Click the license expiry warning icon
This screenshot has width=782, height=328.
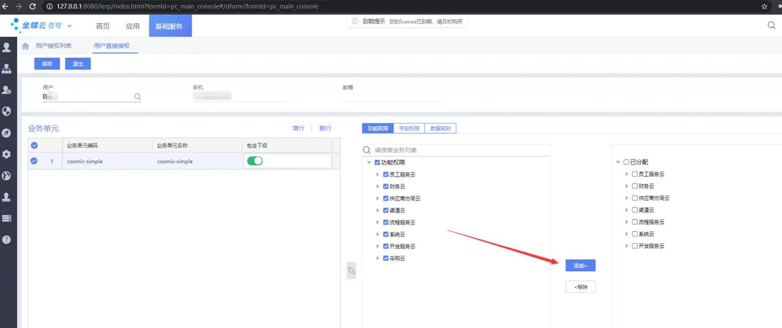[x=354, y=21]
